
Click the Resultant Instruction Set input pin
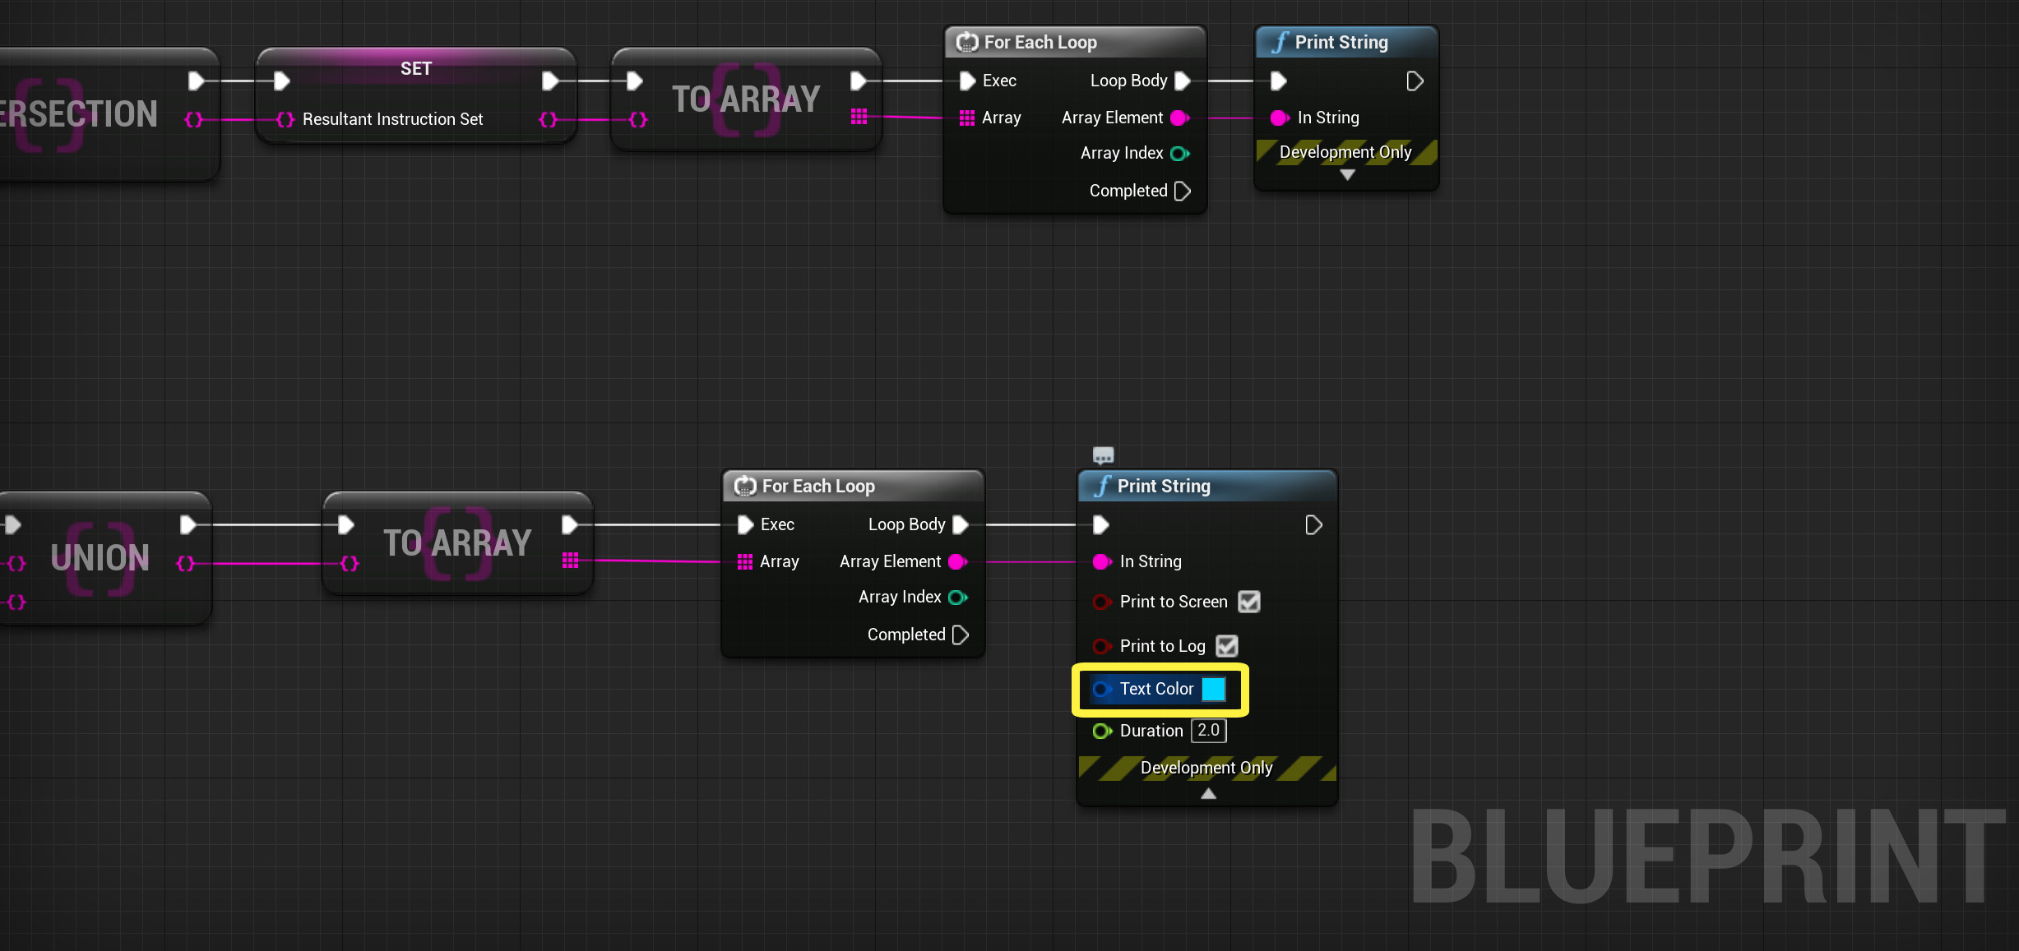(x=285, y=120)
